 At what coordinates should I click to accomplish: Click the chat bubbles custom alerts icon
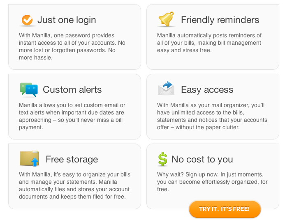click(29, 89)
